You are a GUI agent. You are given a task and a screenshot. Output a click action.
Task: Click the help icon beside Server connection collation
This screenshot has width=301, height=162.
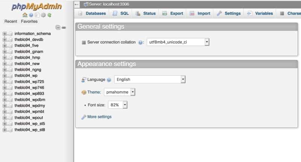click(x=141, y=42)
